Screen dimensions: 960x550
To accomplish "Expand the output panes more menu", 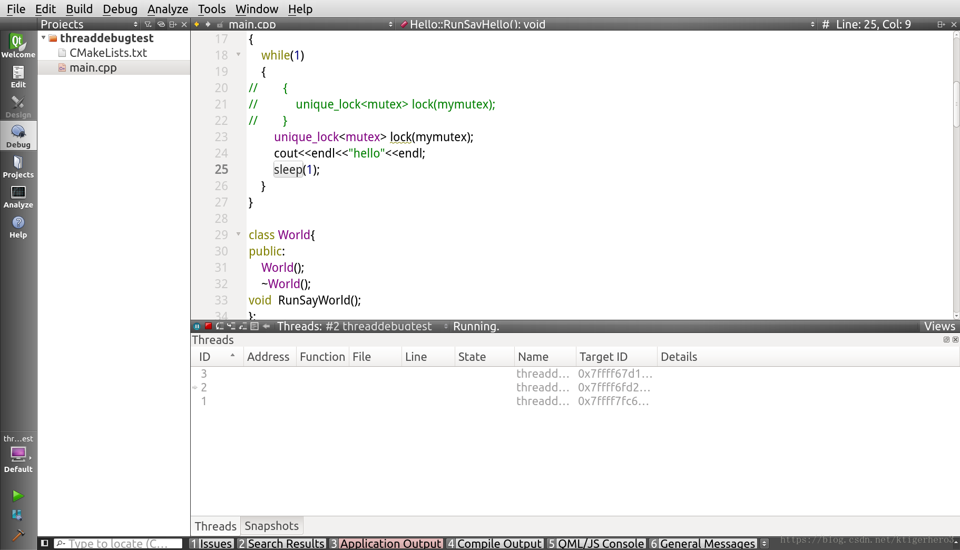I will point(765,543).
